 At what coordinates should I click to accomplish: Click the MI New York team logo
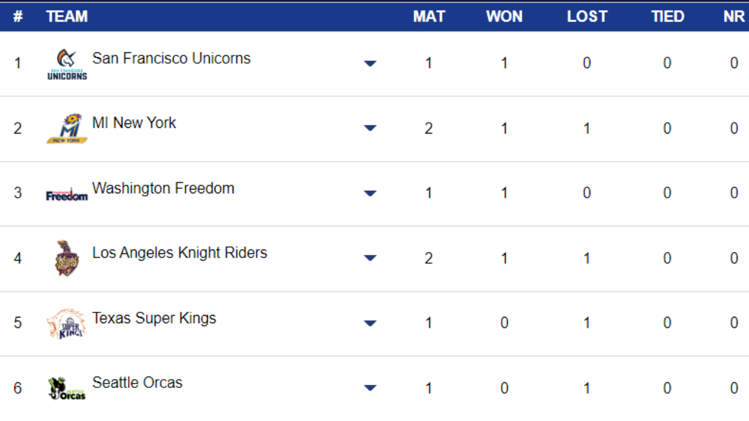pyautogui.click(x=67, y=128)
